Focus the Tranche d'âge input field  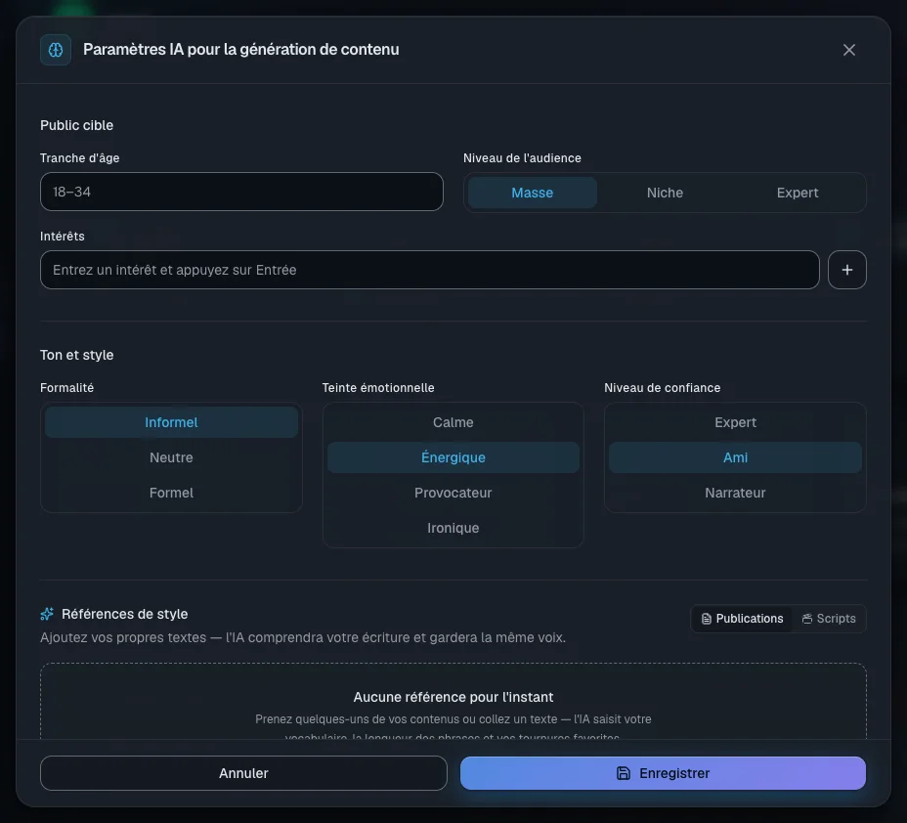coord(241,192)
